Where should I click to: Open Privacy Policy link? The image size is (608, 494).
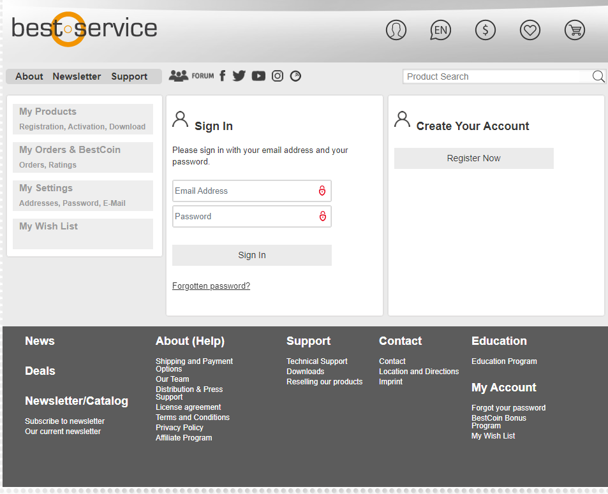pyautogui.click(x=179, y=427)
